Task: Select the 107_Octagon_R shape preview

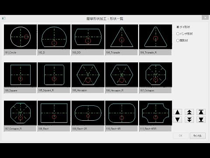Action: coord(20,113)
